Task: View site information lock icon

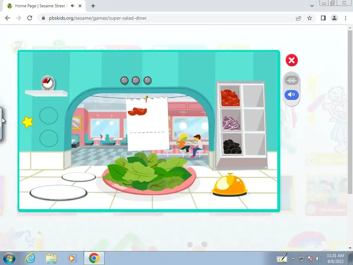Action: (x=43, y=18)
